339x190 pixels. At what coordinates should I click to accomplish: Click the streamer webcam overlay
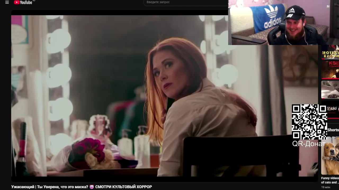pos(283,22)
